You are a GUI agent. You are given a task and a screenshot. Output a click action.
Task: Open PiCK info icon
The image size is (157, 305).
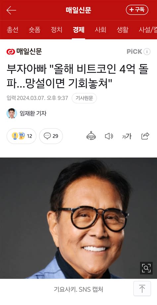[x=147, y=51]
